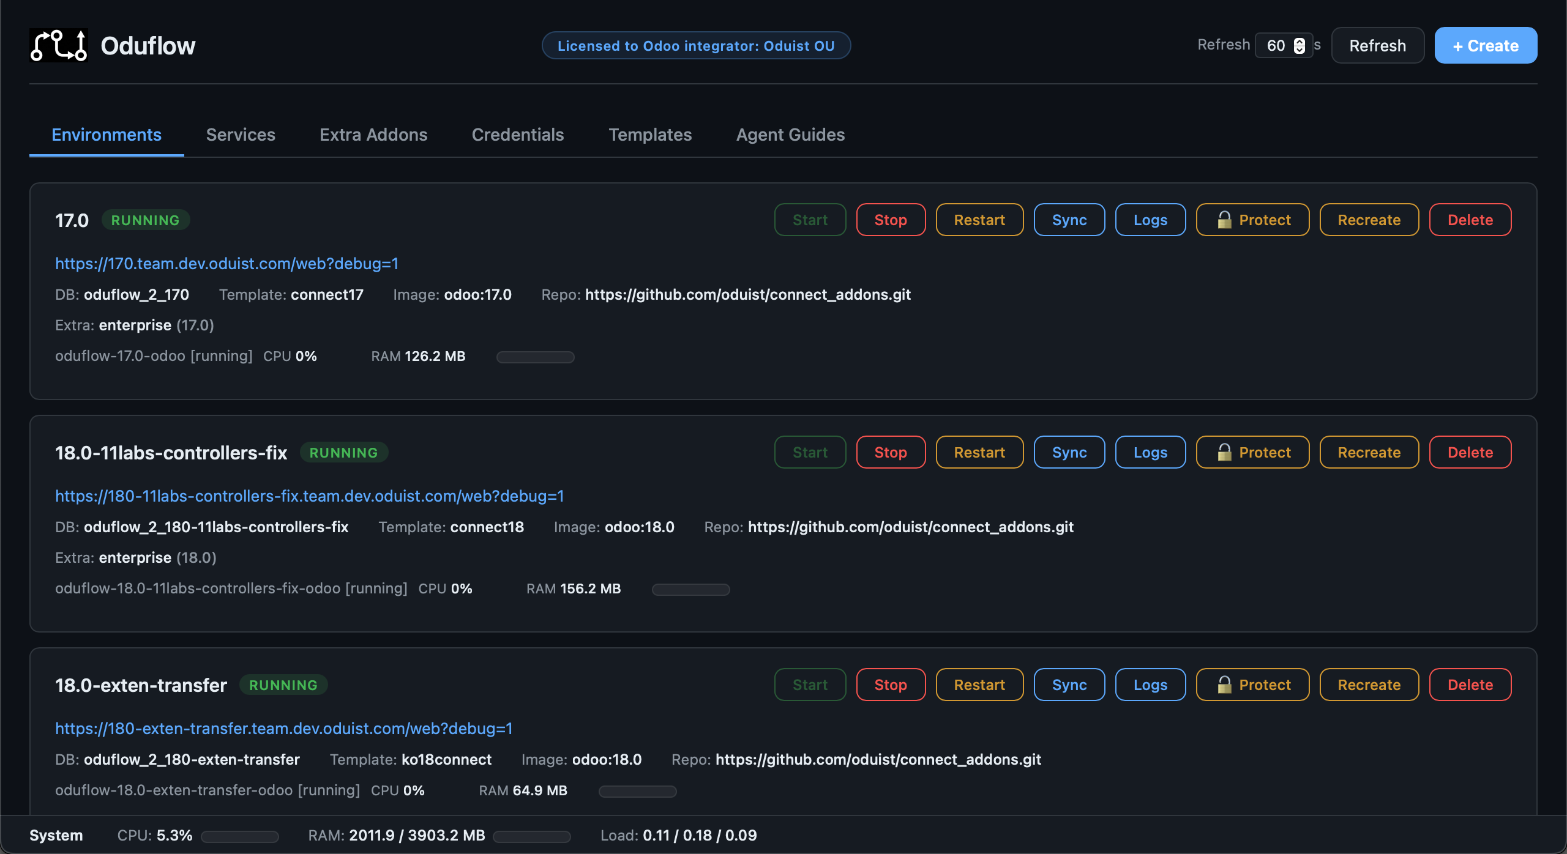Click lock icon on 18.0-exten-transfer Protect button

point(1224,685)
